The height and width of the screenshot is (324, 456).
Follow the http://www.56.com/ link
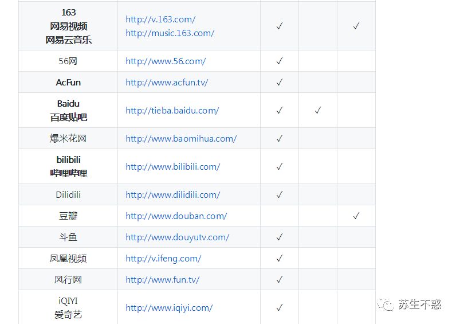click(166, 61)
